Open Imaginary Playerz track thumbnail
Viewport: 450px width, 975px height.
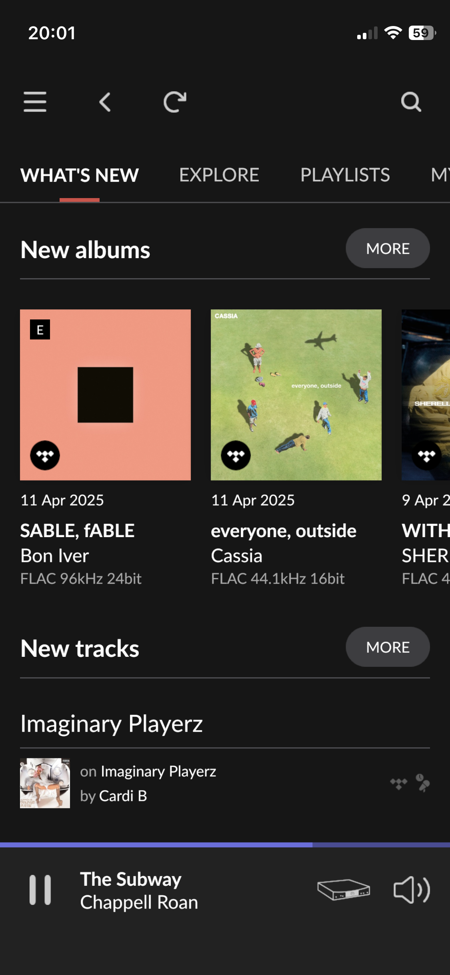pos(45,783)
